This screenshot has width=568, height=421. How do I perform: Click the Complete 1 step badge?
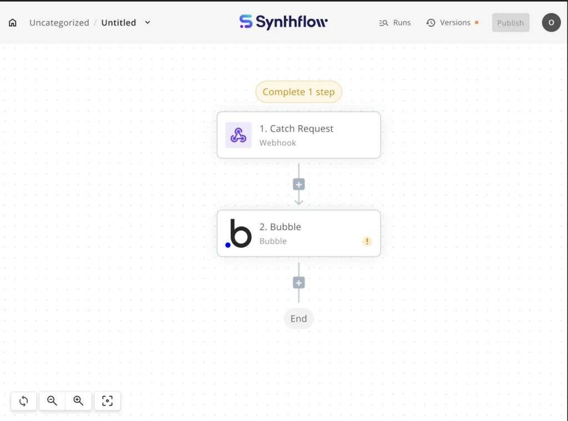[x=298, y=92]
